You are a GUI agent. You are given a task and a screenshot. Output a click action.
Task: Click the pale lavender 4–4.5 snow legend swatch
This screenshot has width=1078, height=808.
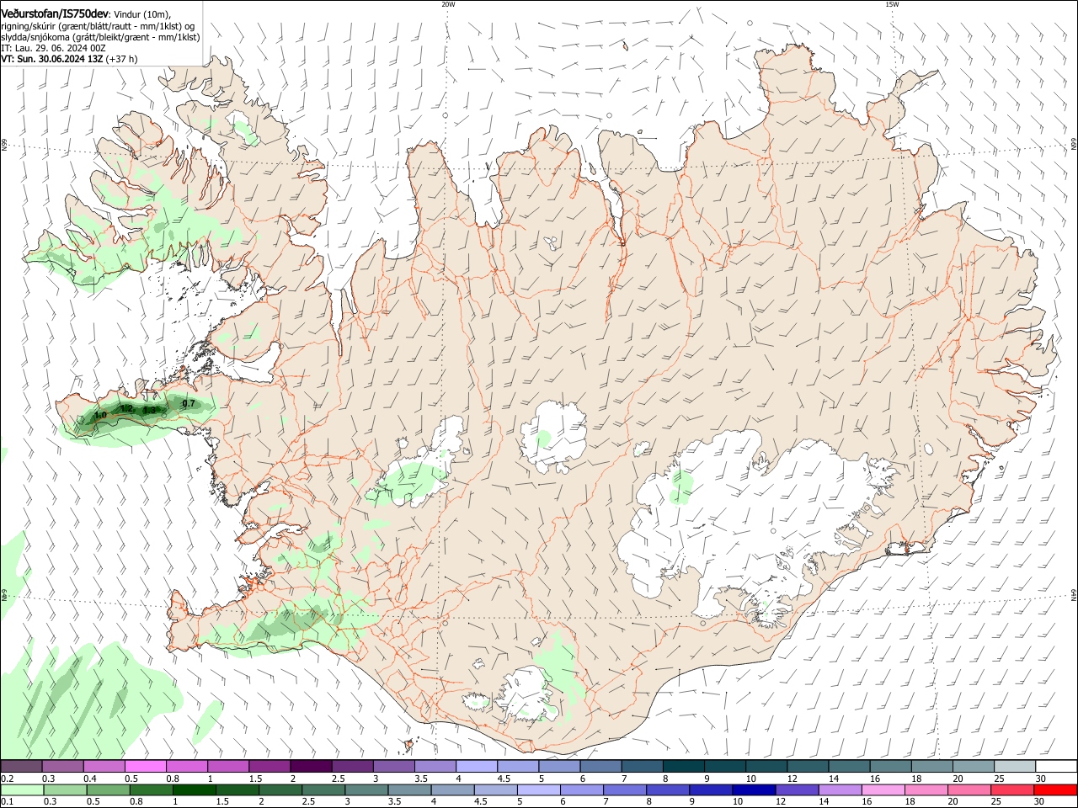[x=476, y=766]
